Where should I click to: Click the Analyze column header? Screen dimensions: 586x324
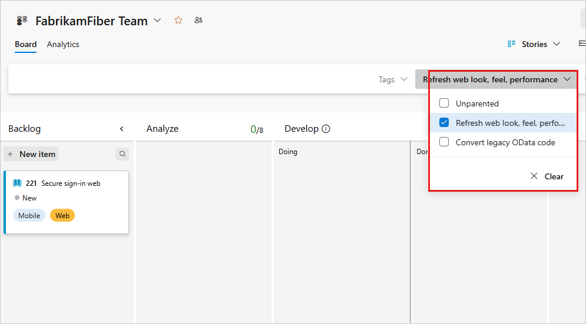[163, 129]
